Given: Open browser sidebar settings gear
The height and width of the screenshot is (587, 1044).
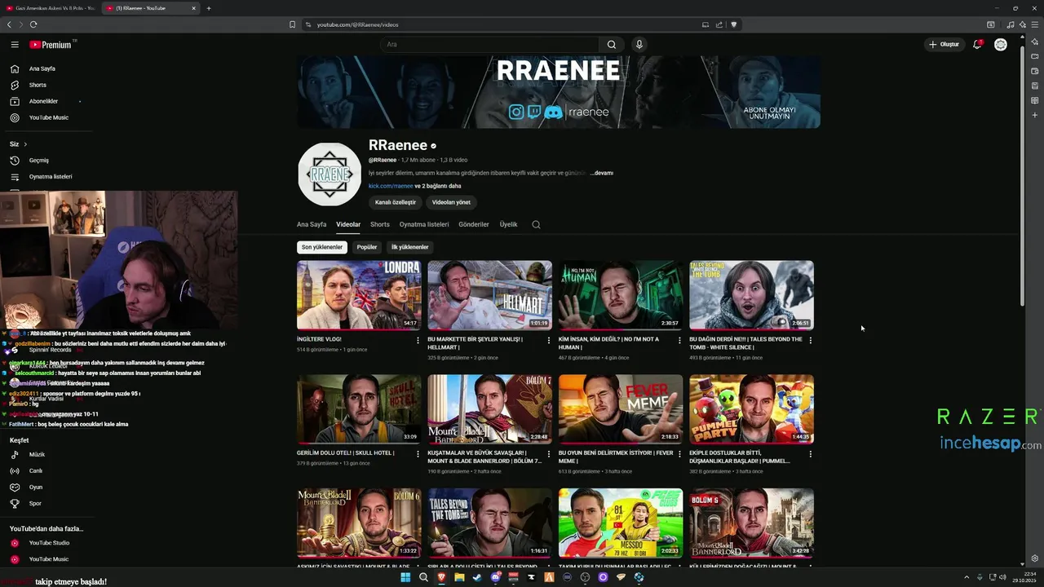Looking at the screenshot, I should pos(1035,558).
